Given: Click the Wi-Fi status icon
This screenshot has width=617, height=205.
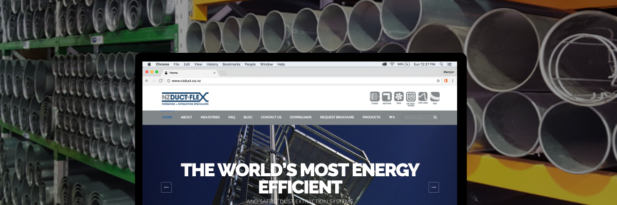Looking at the screenshot, I should point(392,64).
